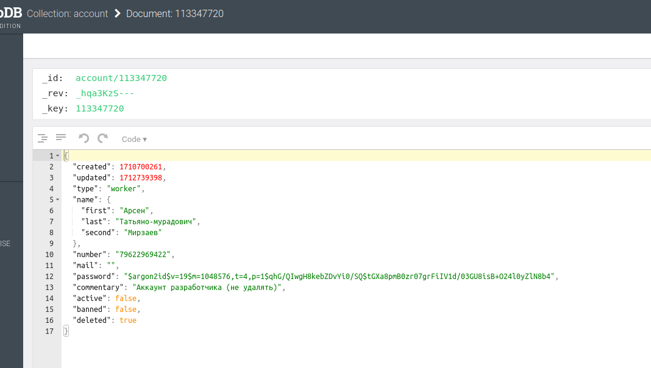Fold the "name" object at line 5
Image resolution: width=651 pixels, height=368 pixels.
point(57,200)
